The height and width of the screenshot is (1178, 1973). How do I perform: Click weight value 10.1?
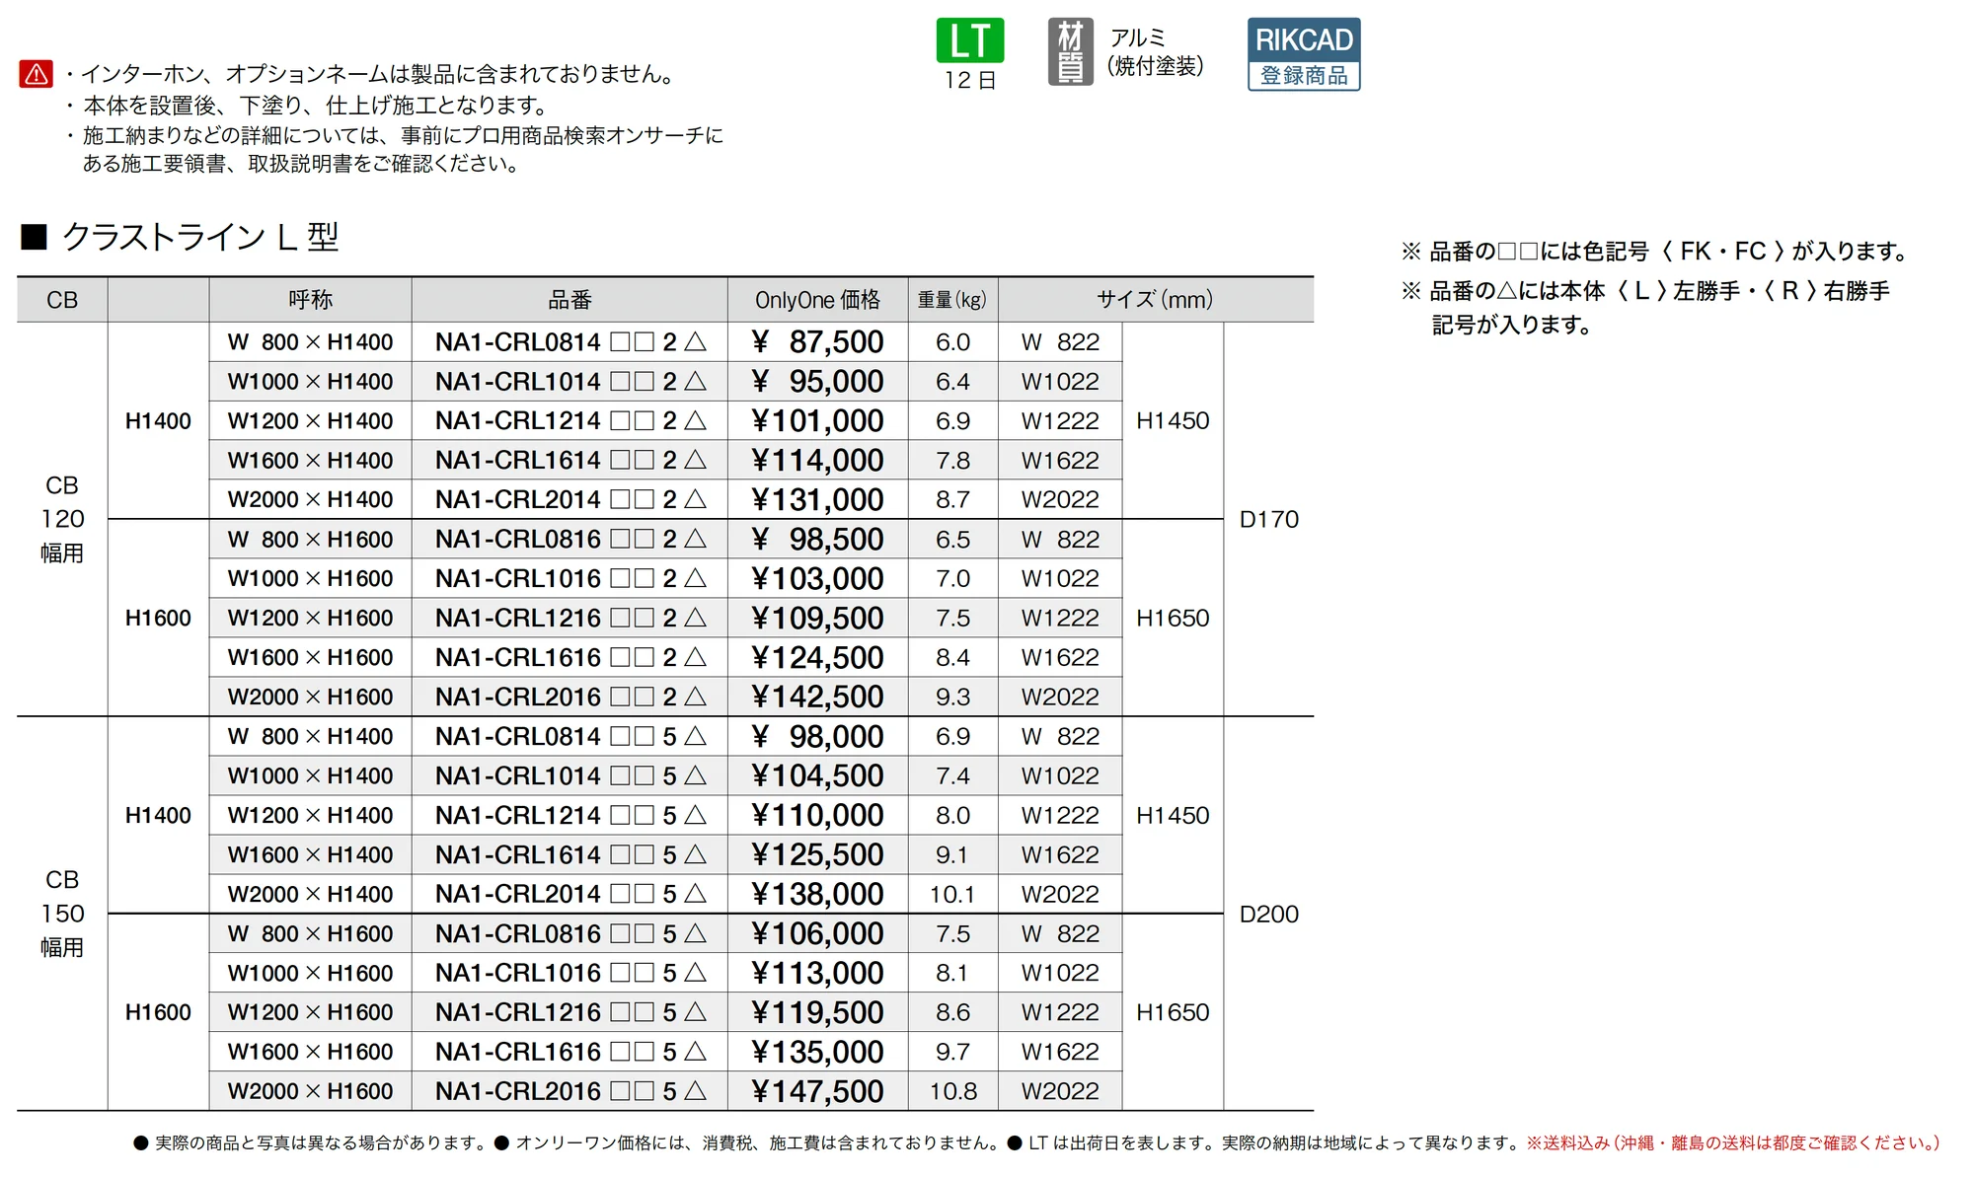[x=952, y=895]
